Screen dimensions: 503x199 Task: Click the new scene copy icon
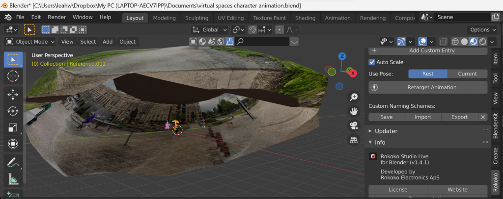click(x=495, y=17)
